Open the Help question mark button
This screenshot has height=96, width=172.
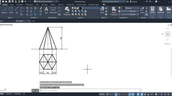point(156,2)
